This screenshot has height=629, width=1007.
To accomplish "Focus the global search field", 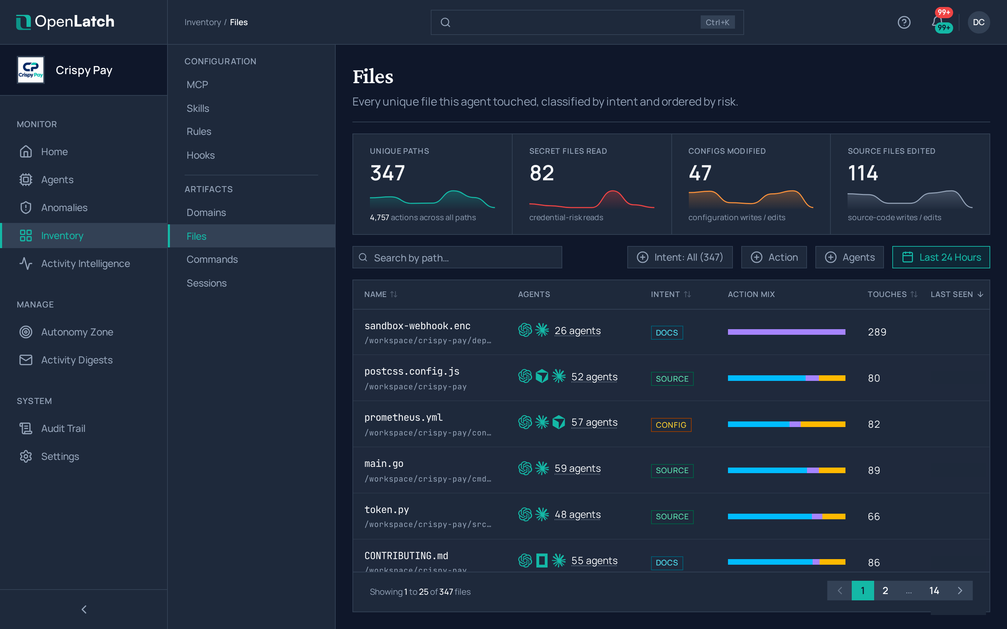I will pos(587,22).
